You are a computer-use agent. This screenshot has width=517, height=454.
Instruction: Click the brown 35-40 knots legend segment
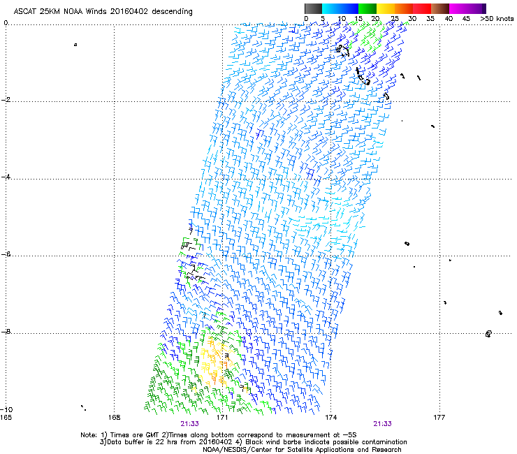click(x=440, y=8)
